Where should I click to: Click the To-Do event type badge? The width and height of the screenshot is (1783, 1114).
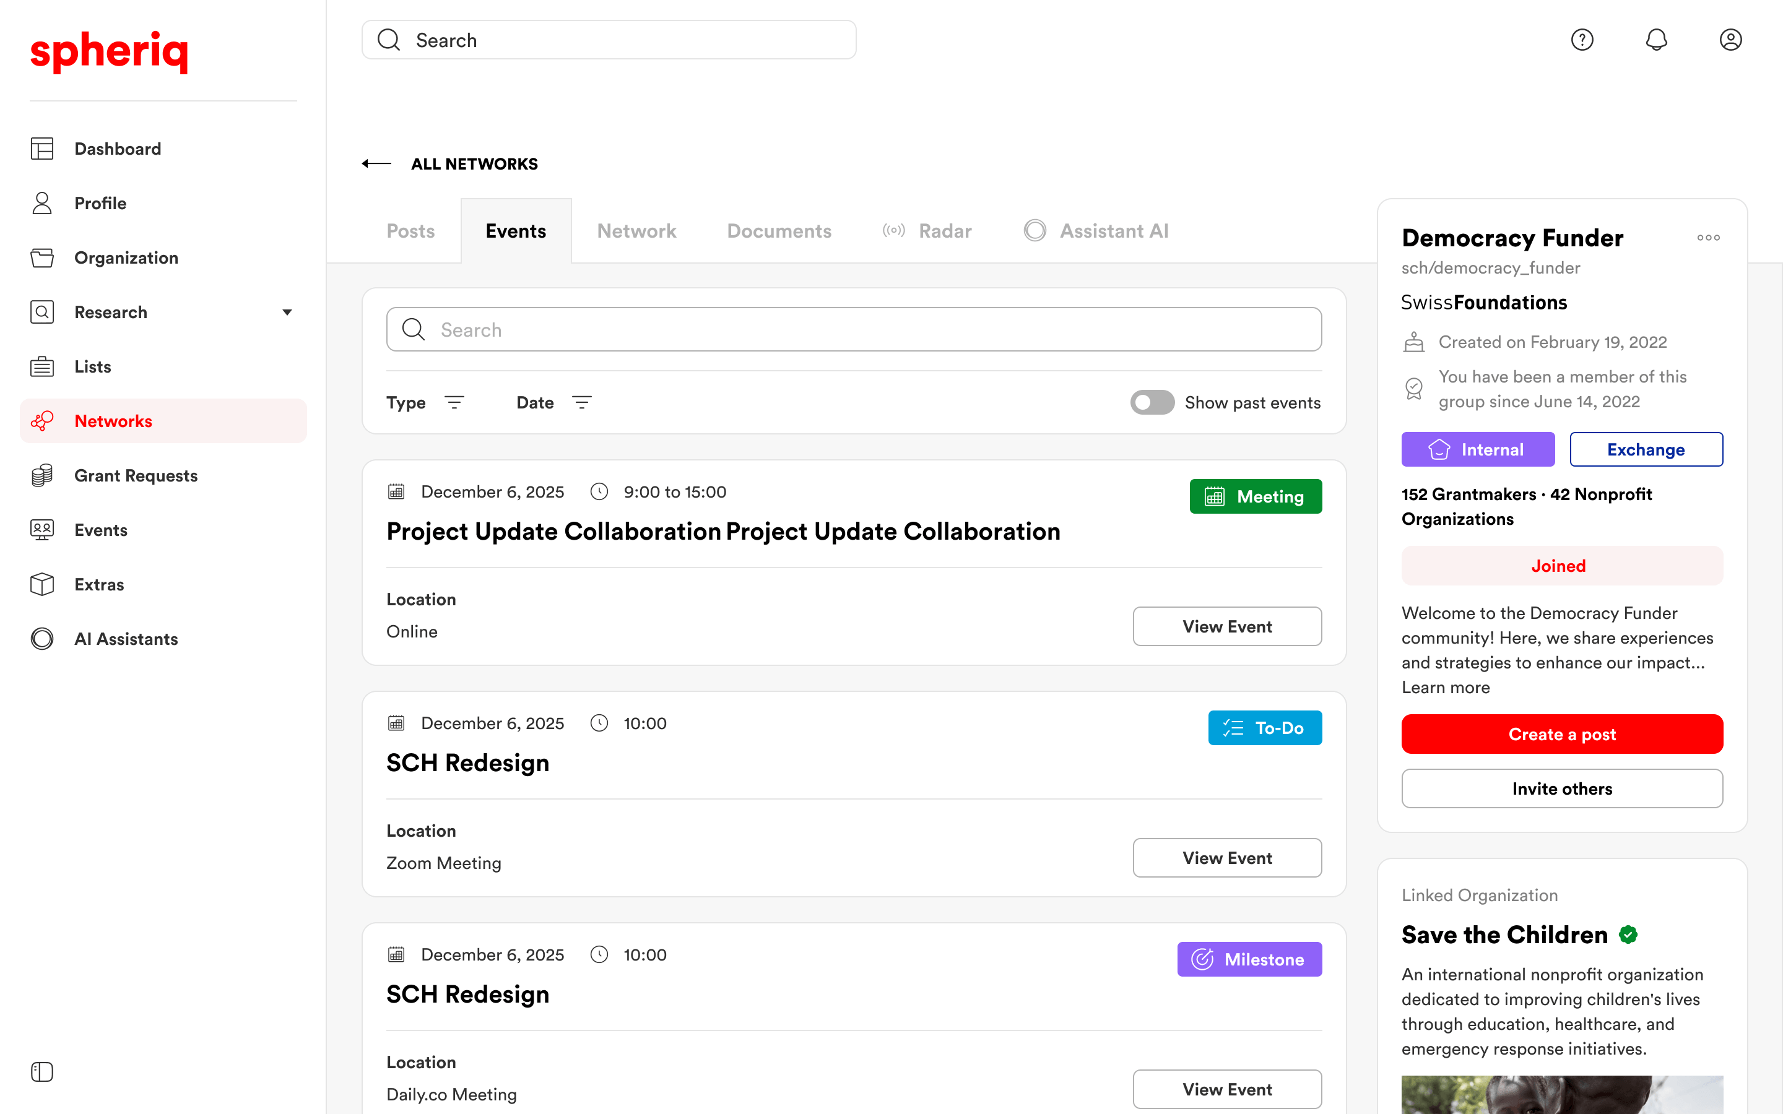coord(1265,728)
